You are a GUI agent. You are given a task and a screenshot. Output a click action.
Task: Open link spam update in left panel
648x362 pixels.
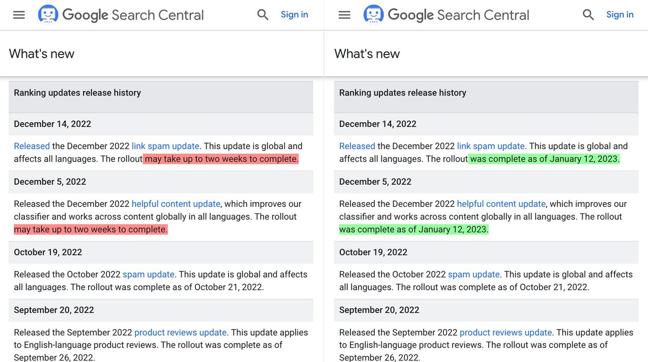[166, 146]
